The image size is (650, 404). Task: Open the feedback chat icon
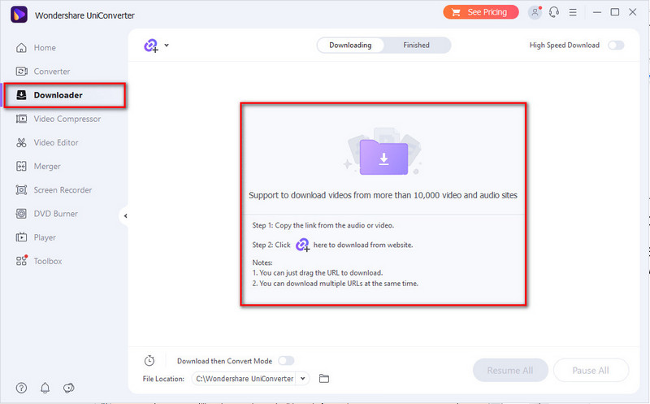(69, 388)
